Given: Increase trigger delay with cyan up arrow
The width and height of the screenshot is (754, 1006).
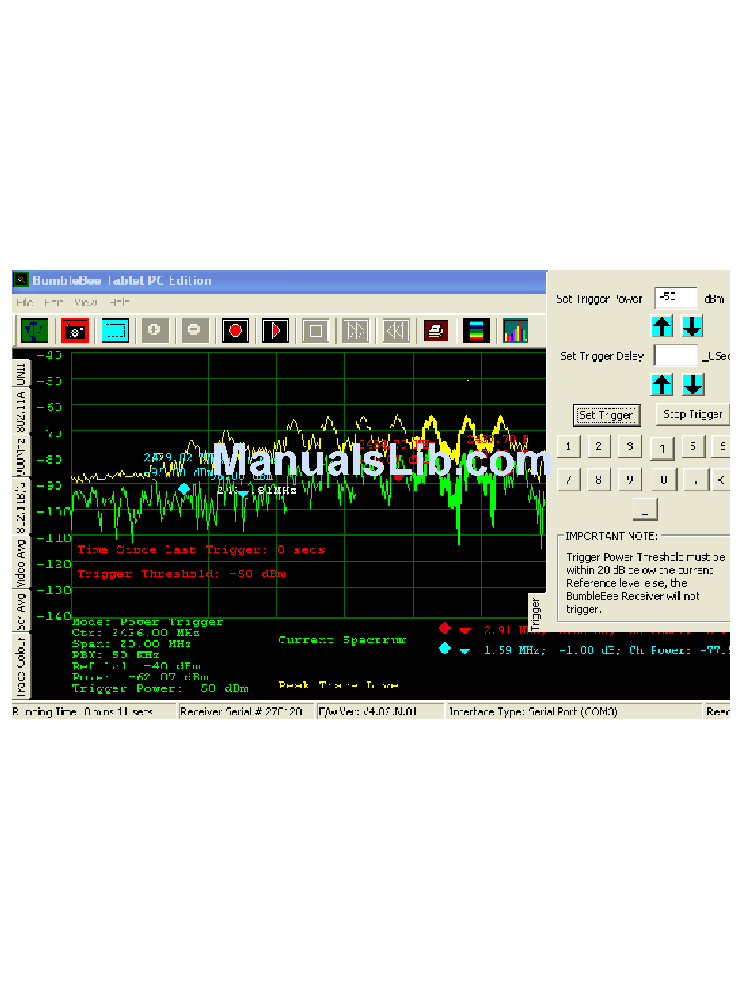Looking at the screenshot, I should point(662,384).
